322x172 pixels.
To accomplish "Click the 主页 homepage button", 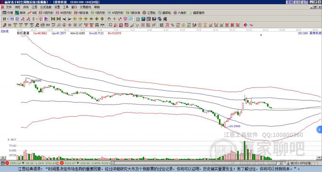I will [305, 2].
